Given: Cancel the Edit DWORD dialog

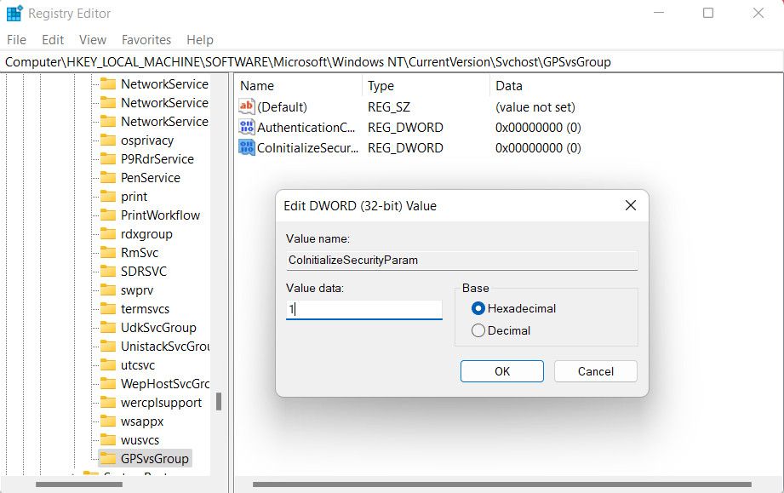Looking at the screenshot, I should (595, 371).
